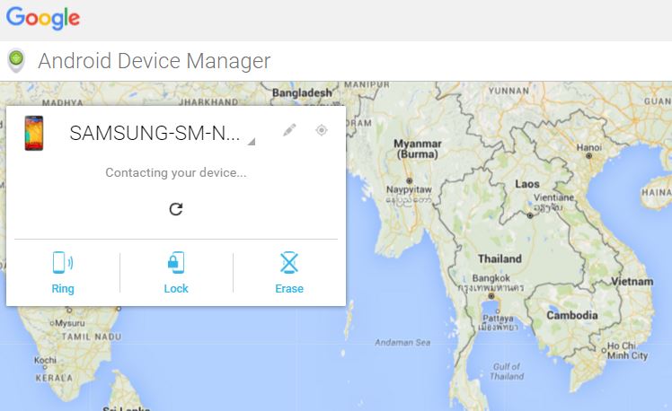672x411 pixels.
Task: Click 'Contacting your device...' status text
Action: pyautogui.click(x=176, y=172)
